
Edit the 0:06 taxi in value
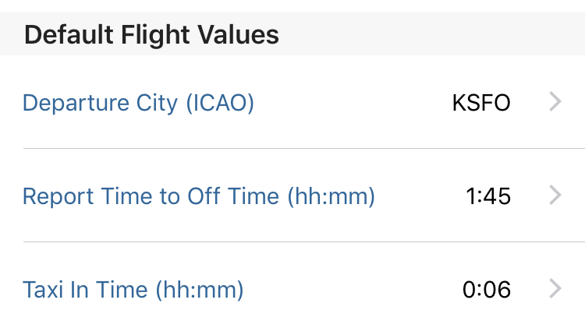pos(487,290)
